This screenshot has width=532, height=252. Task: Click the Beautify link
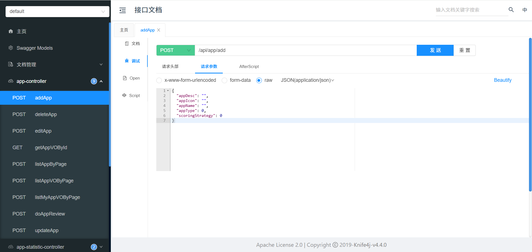pyautogui.click(x=502, y=80)
